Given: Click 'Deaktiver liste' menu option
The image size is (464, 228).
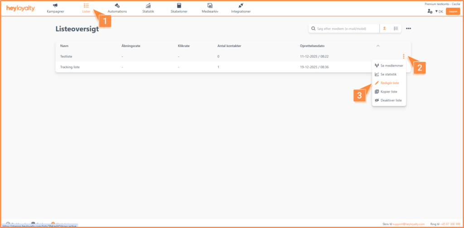Looking at the screenshot, I should 391,100.
